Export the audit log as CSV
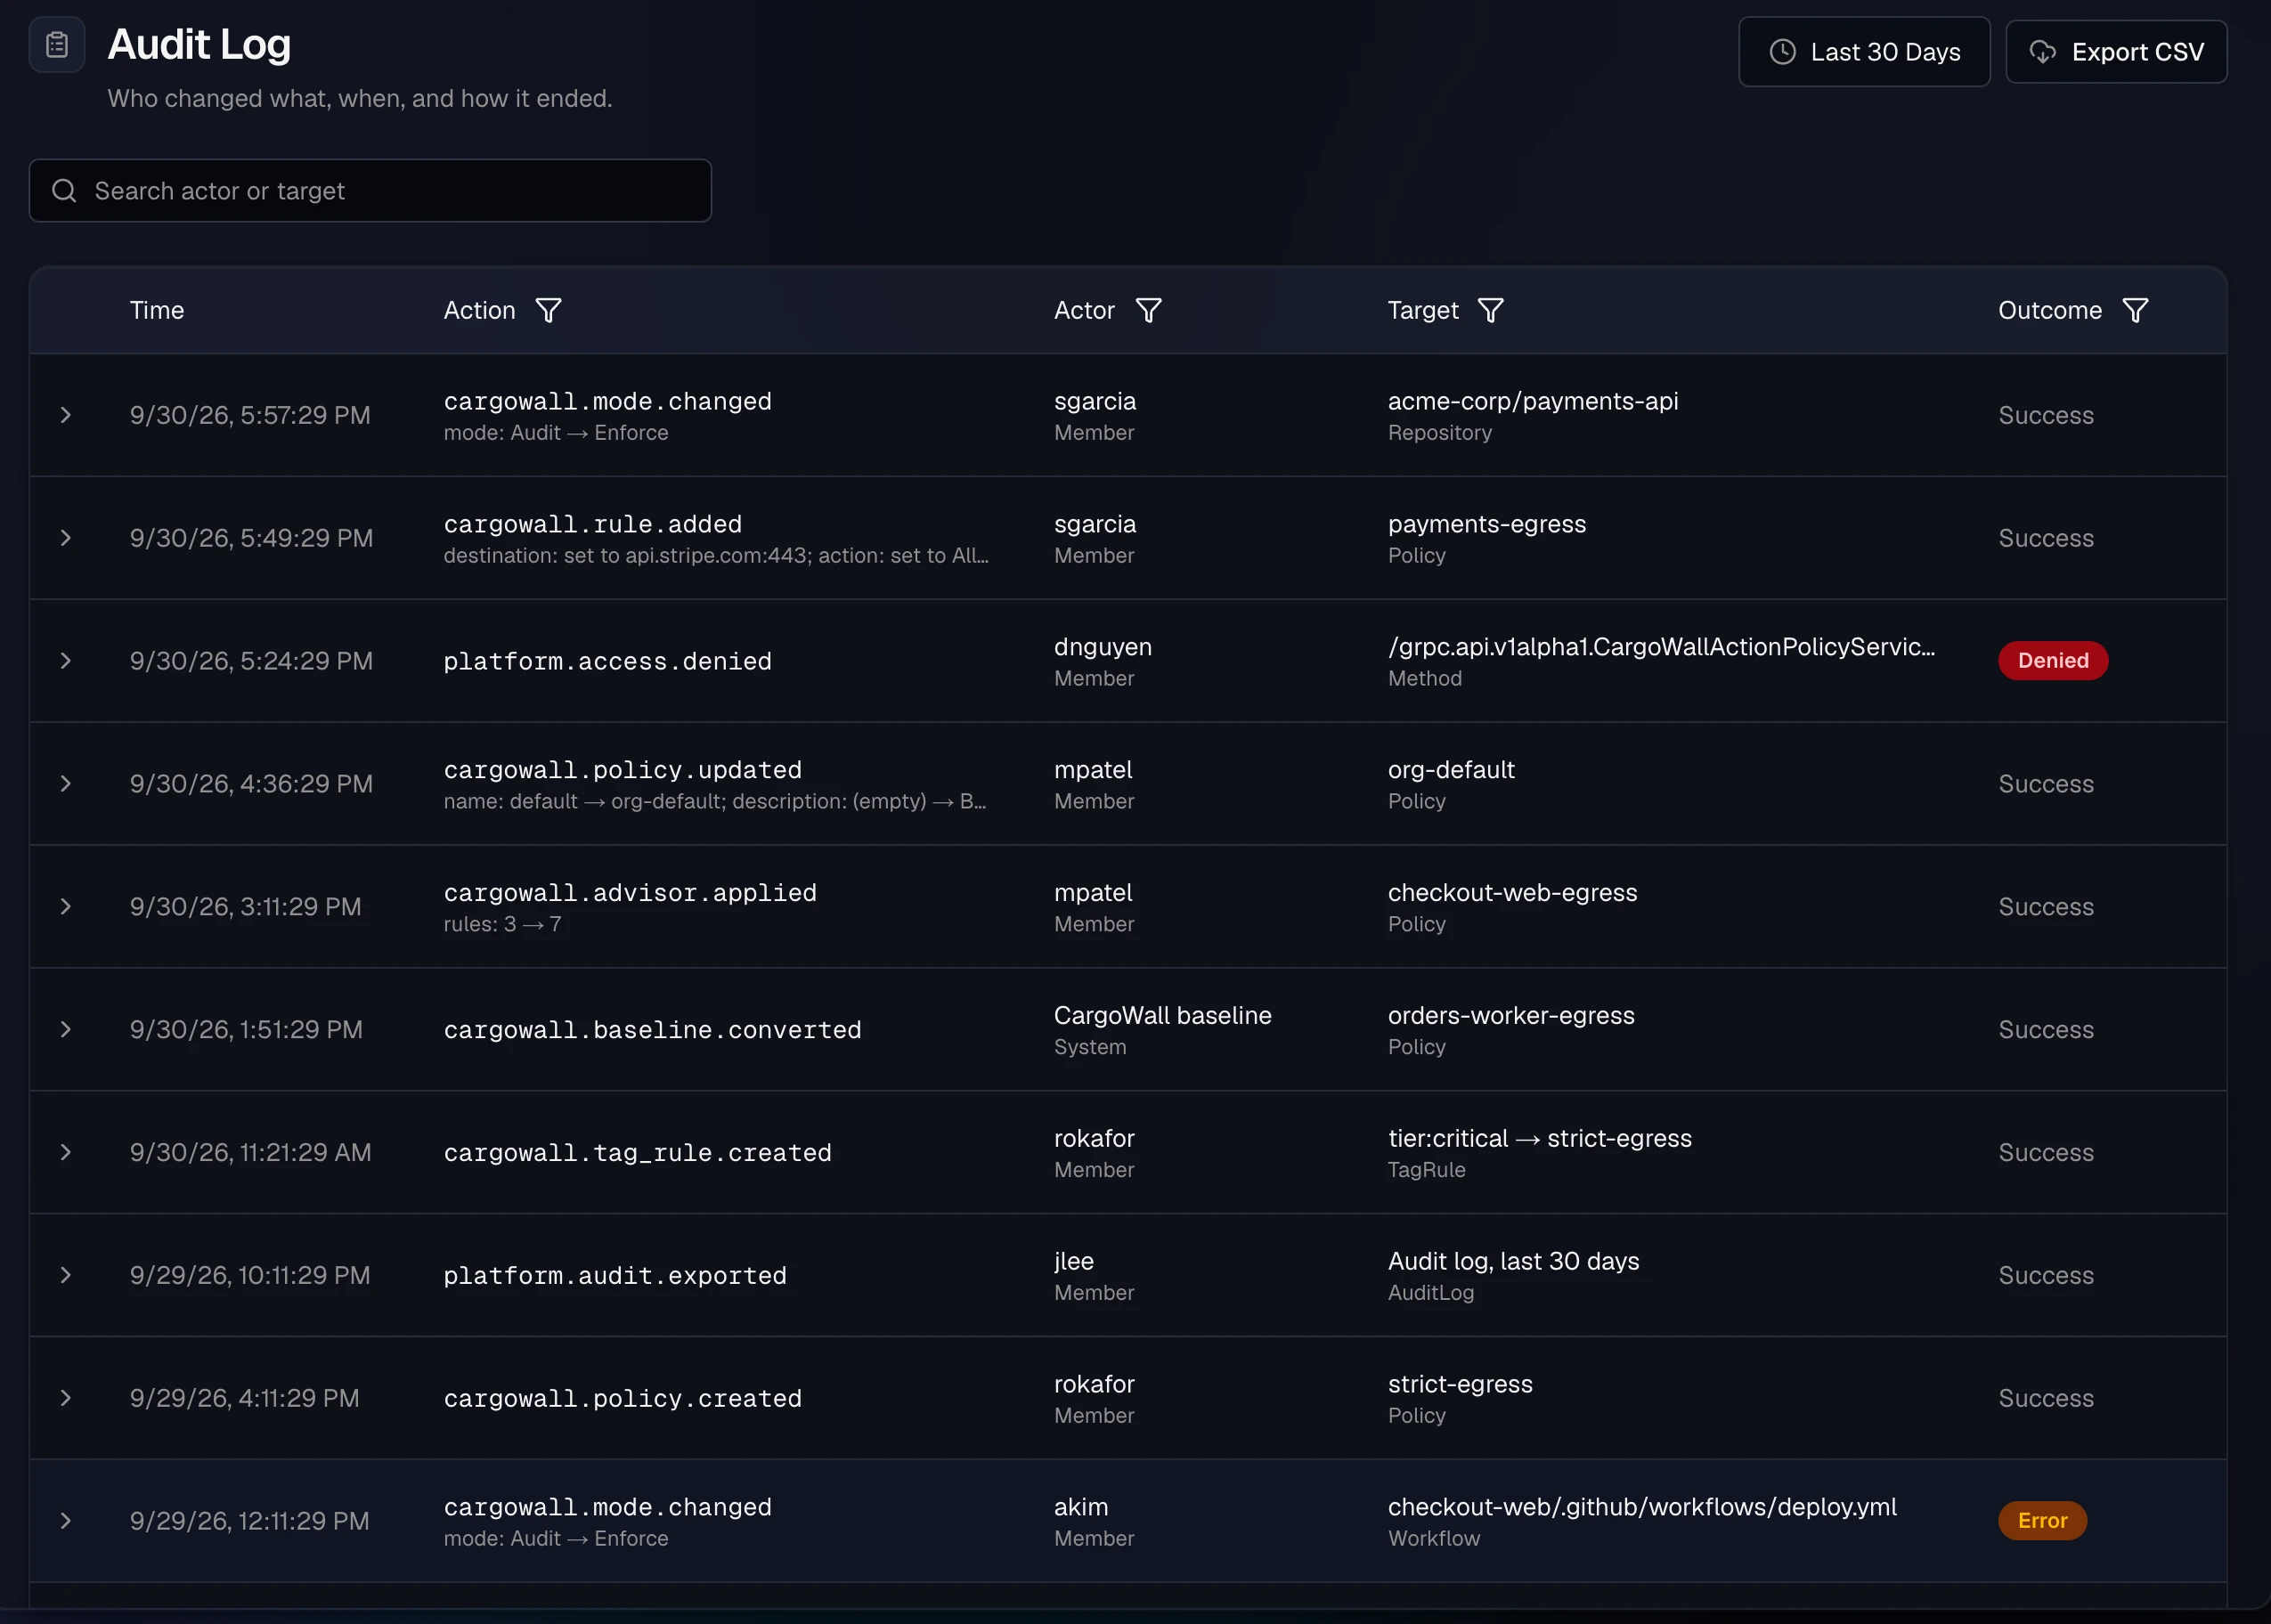 click(x=2116, y=52)
